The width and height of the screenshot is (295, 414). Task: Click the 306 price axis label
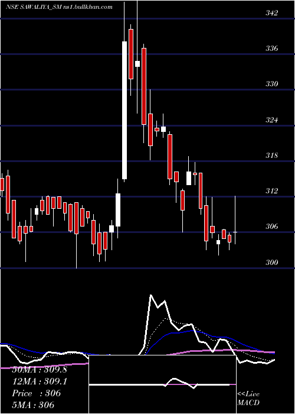272,227
